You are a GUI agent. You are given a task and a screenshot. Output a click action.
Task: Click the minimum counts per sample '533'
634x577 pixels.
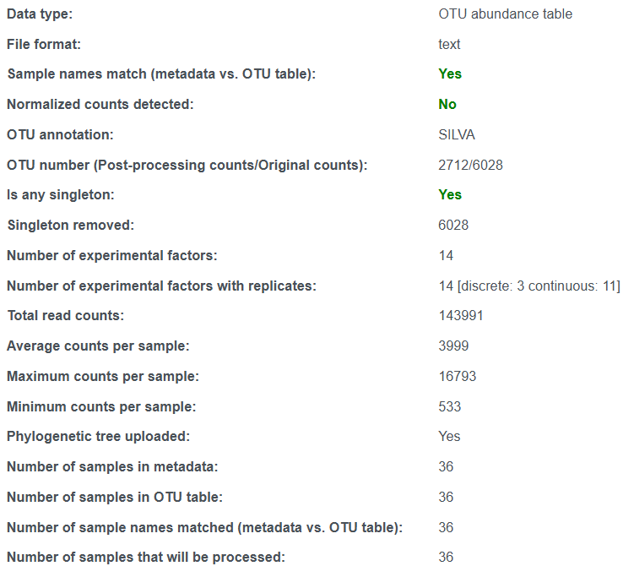(x=450, y=406)
